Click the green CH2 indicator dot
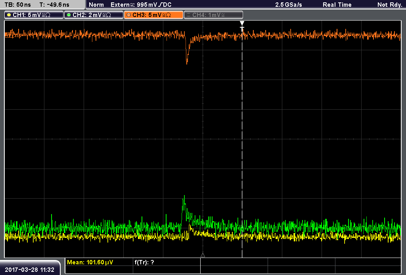Viewport: 406px width, 275px height. coord(69,15)
